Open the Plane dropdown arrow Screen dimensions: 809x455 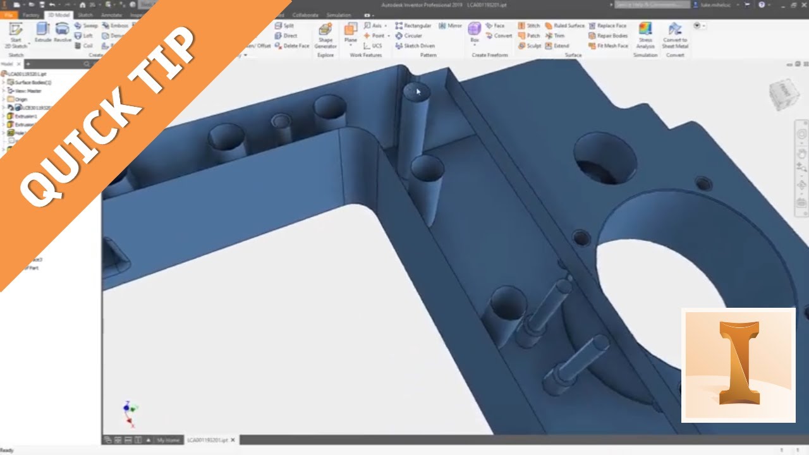coord(351,46)
